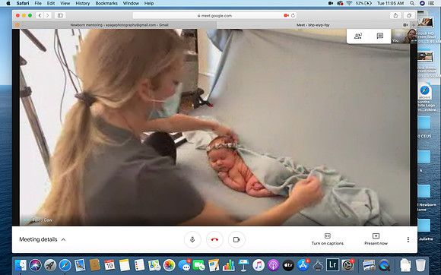Open the Safari menu
This screenshot has height=275, width=441.
tap(23, 3)
